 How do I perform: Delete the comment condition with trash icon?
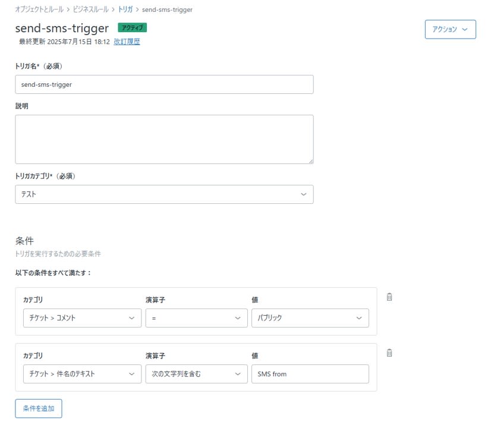(389, 297)
